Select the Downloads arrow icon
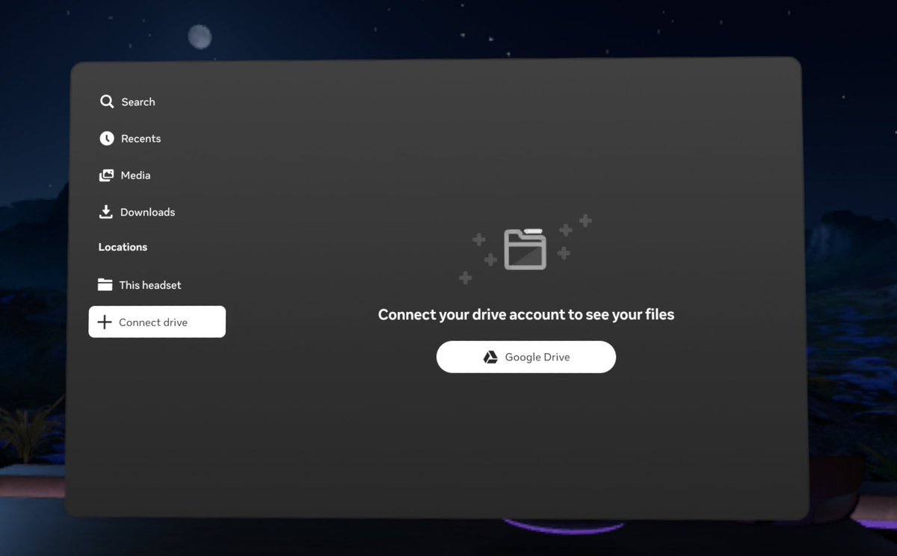This screenshot has width=897, height=556. (x=105, y=212)
